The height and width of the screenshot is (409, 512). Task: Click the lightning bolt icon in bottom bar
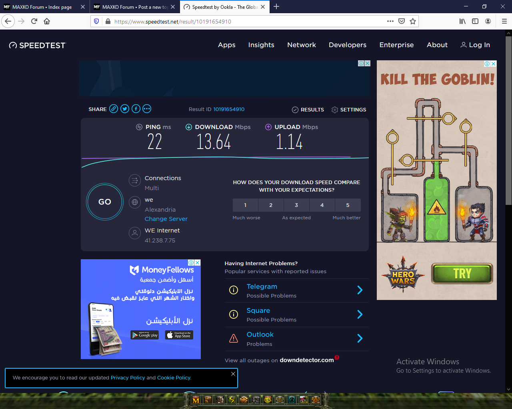232,399
